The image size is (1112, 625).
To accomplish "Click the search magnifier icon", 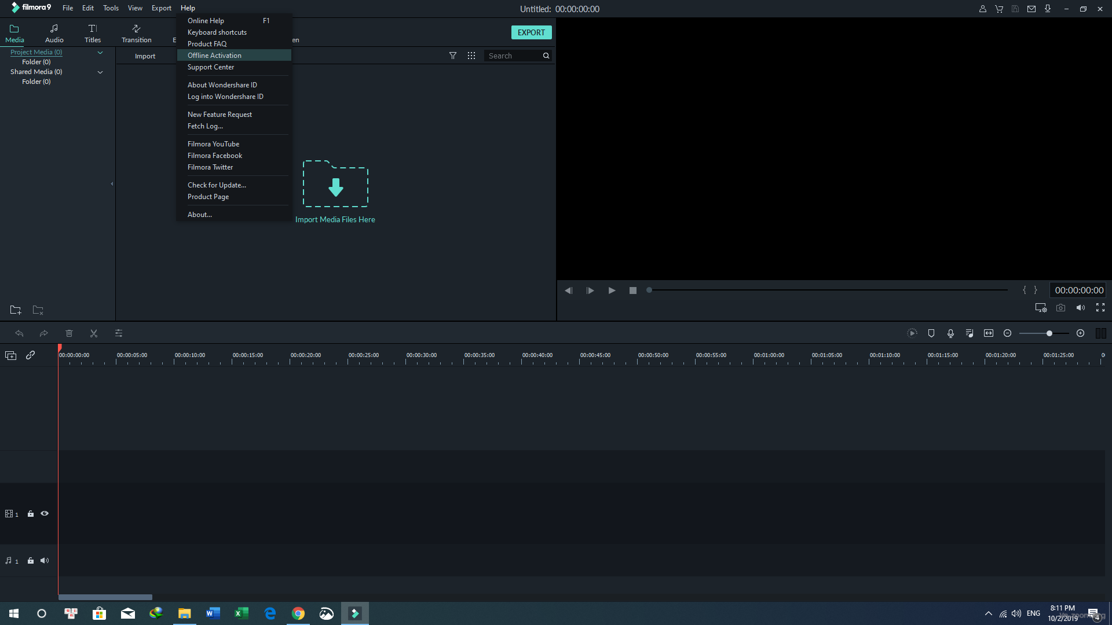I will click(546, 56).
